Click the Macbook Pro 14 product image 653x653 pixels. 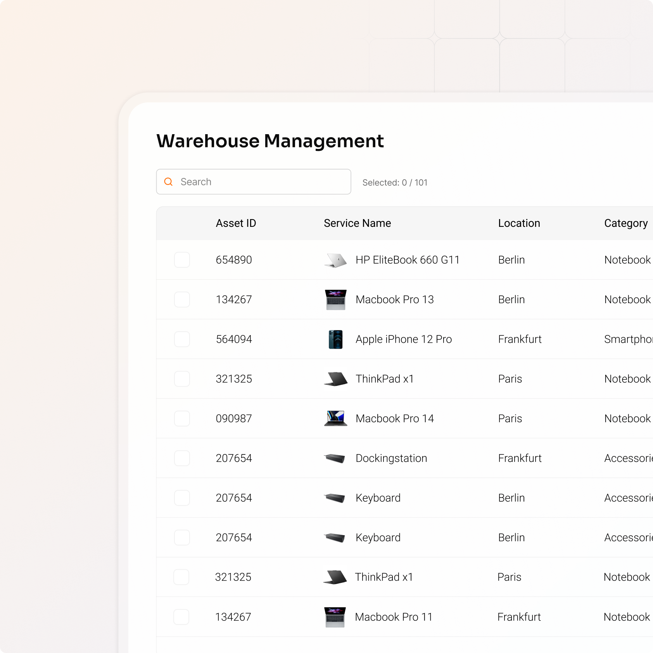pyautogui.click(x=335, y=418)
